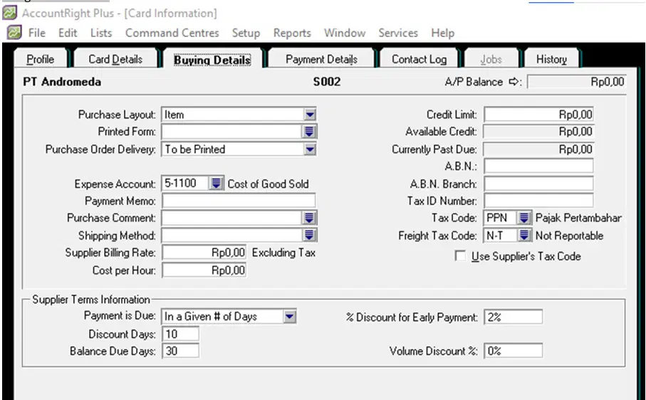Click the card ID S002
This screenshot has height=400, width=646.
pyautogui.click(x=327, y=81)
